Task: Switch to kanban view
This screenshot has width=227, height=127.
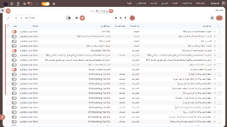Action: [x=77, y=18]
